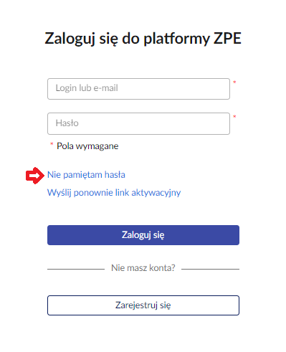Click the asterisk before Pola wymagane
286x352 pixels.
pyautogui.click(x=52, y=144)
